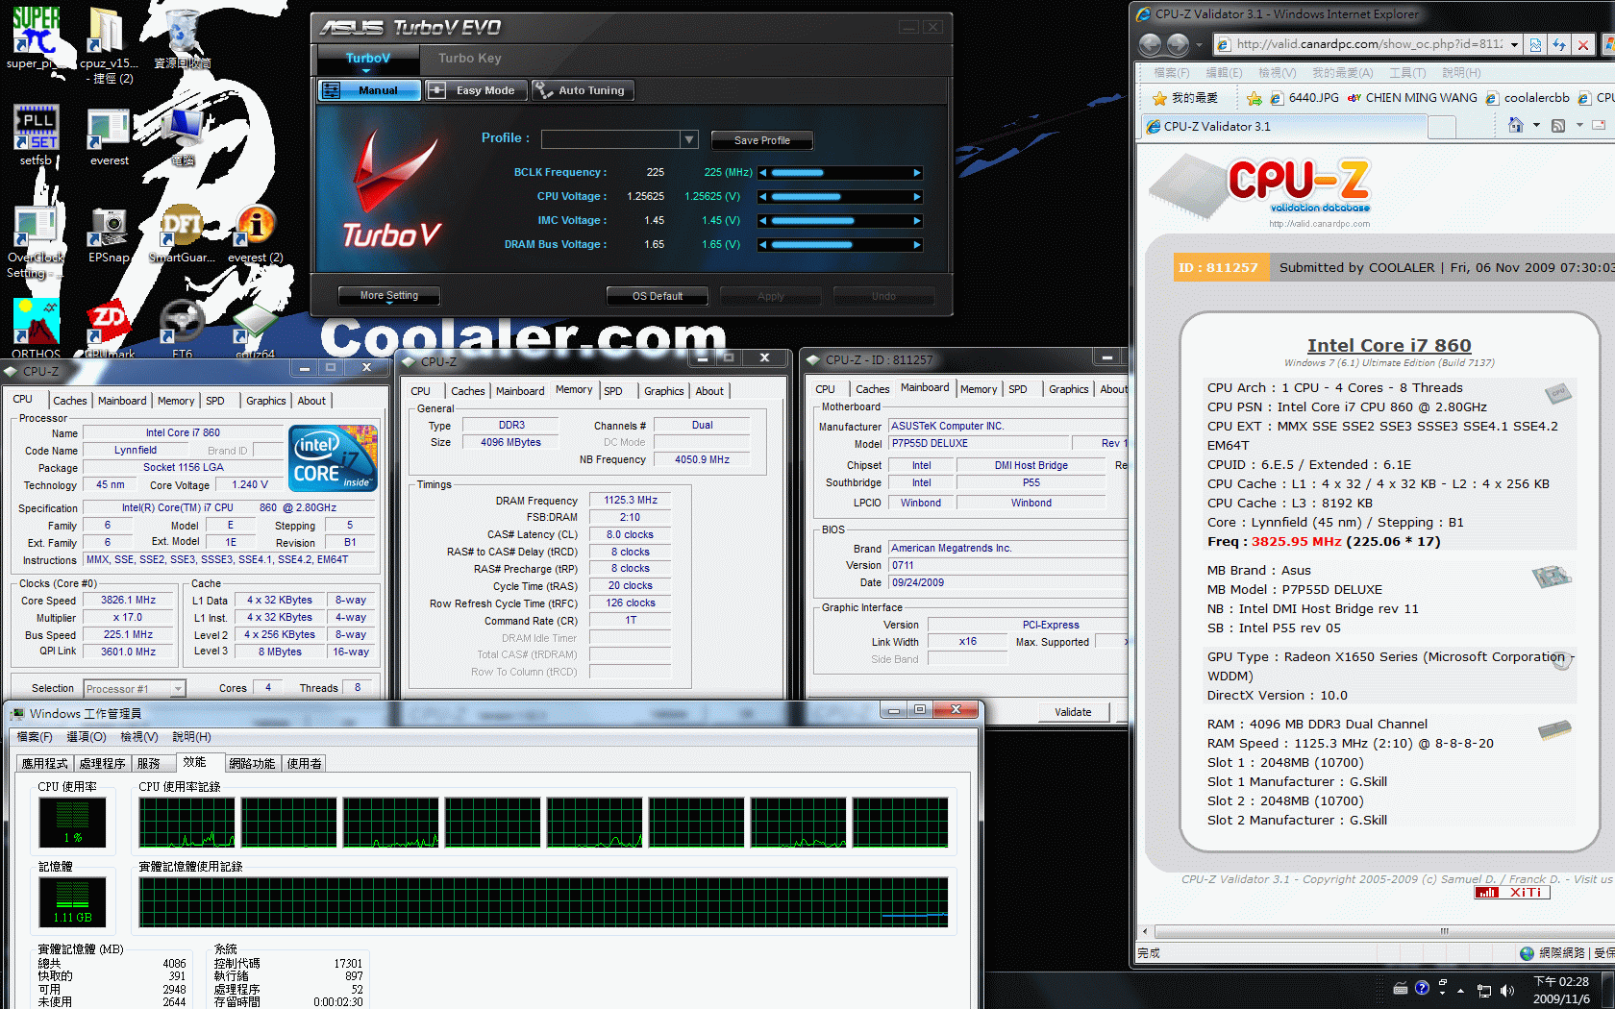Stop loading the page in IE
This screenshot has width=1615, height=1009.
coord(1582,44)
